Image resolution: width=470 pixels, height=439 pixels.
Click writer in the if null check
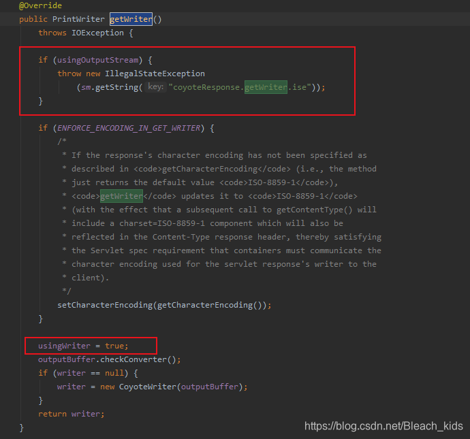(x=72, y=373)
